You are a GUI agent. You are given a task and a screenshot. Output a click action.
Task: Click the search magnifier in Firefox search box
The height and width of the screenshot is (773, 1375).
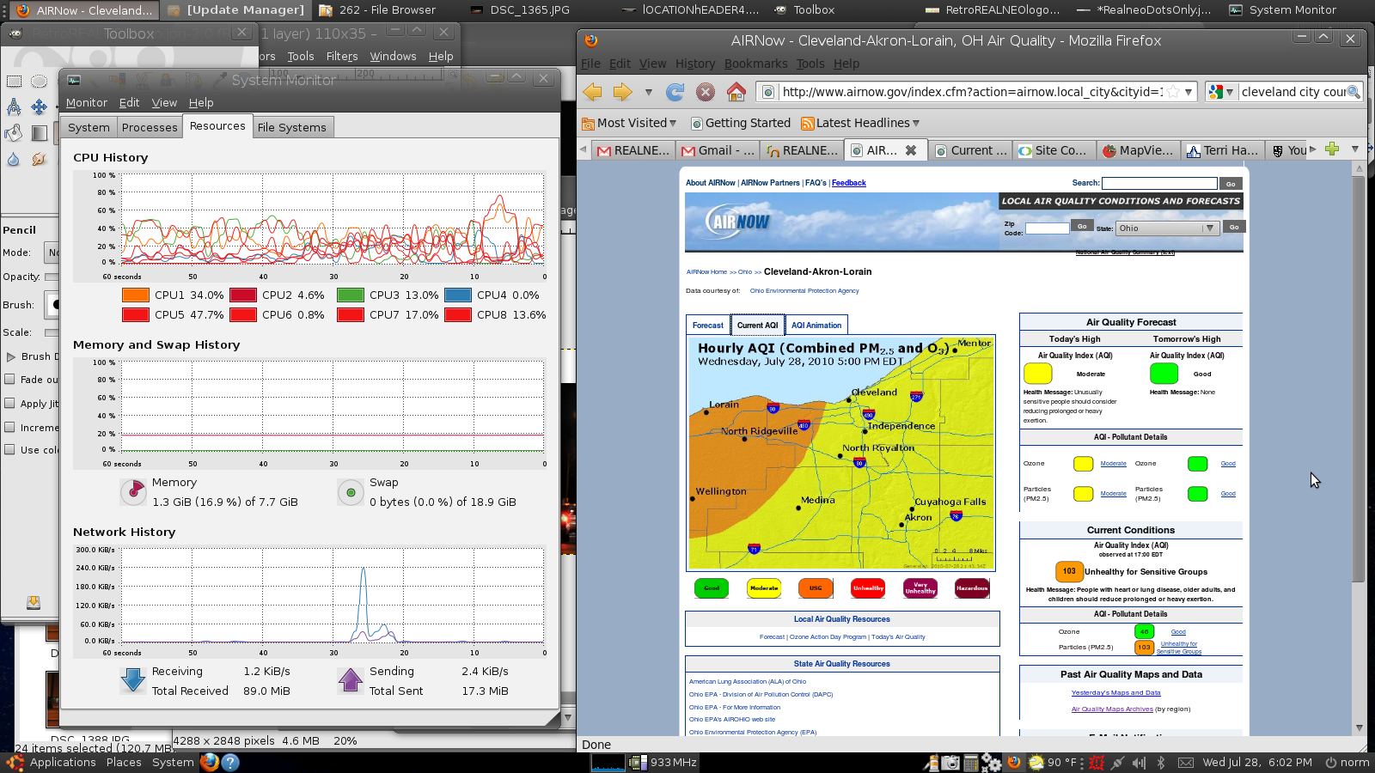(1354, 92)
